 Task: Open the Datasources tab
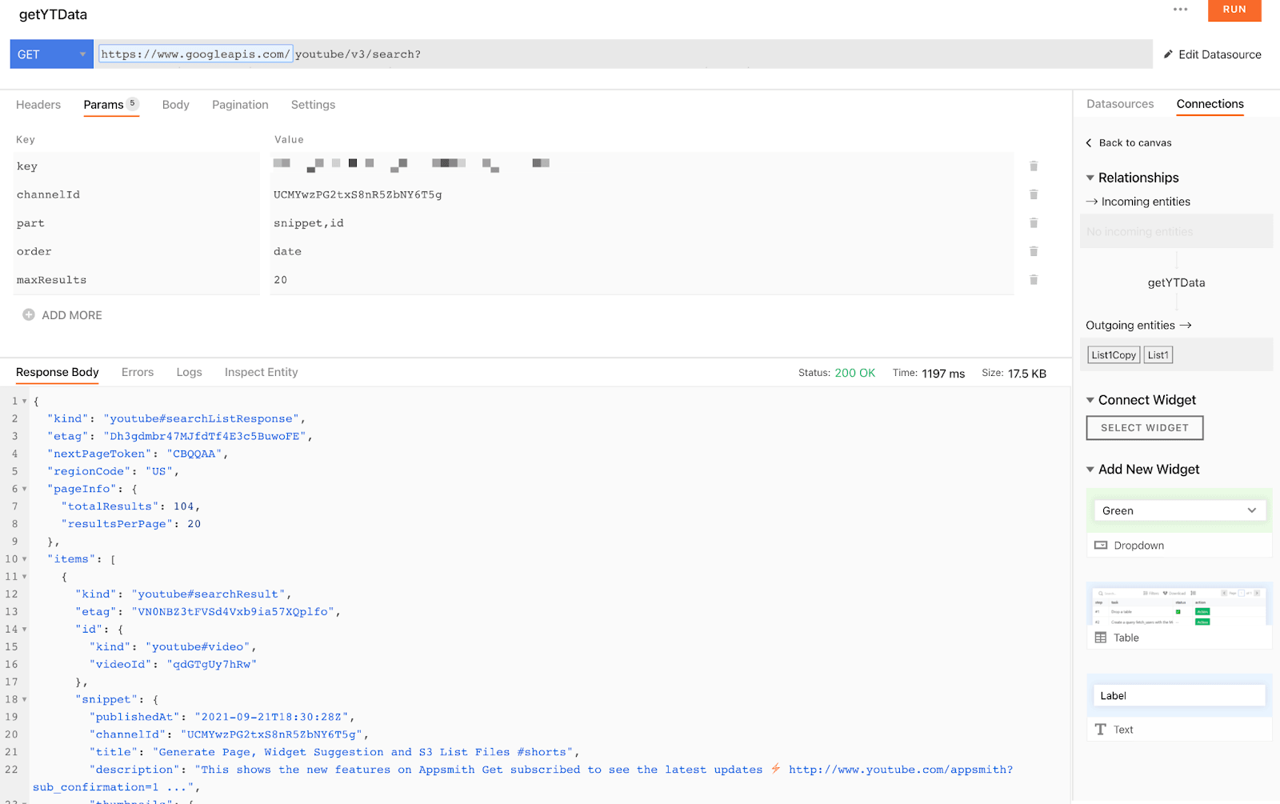[x=1120, y=104]
